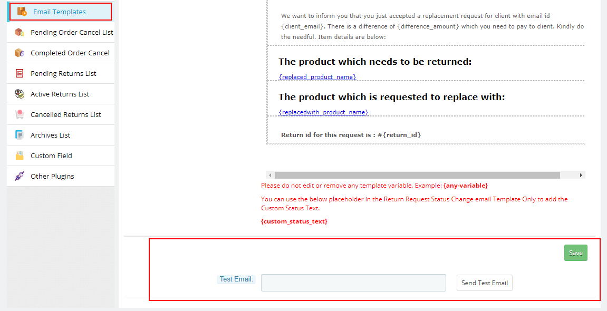The height and width of the screenshot is (311, 607).
Task: Click the {replaced_product_name} link
Action: click(x=317, y=77)
